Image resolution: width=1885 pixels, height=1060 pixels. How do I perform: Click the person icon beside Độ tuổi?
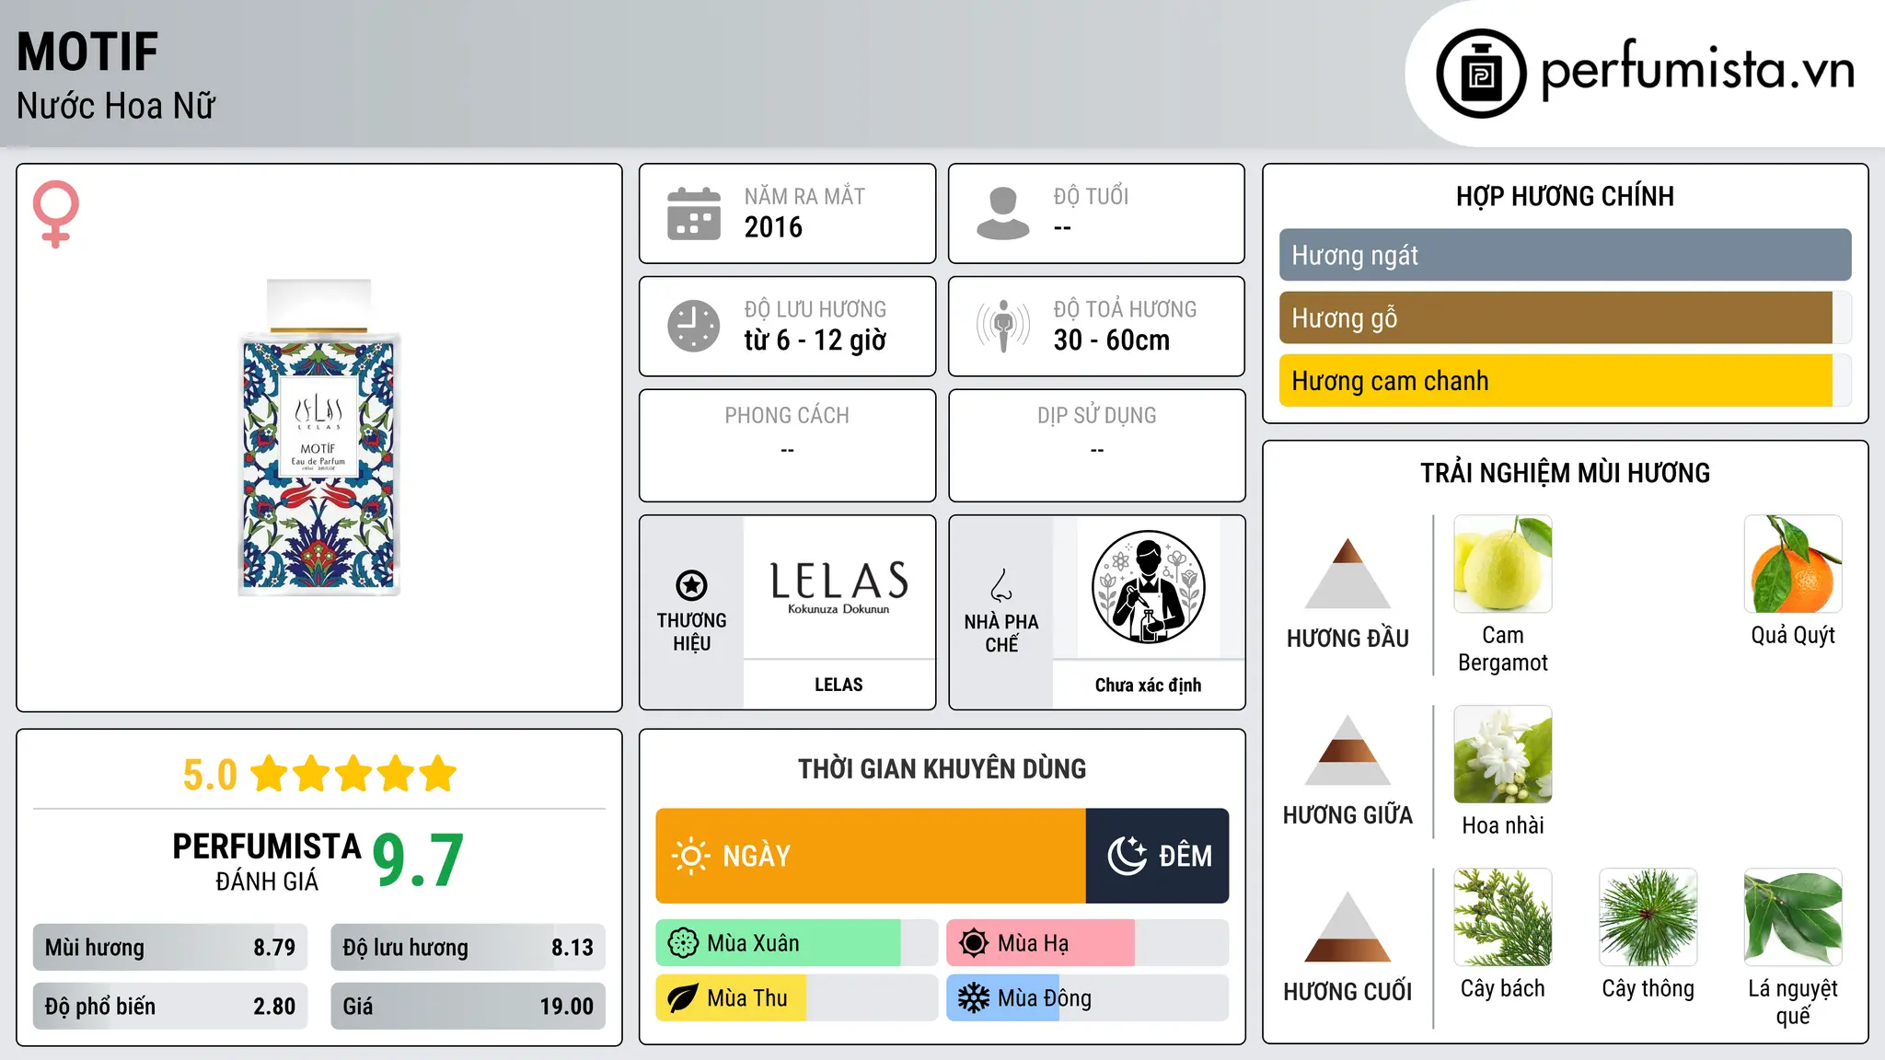coord(1003,213)
